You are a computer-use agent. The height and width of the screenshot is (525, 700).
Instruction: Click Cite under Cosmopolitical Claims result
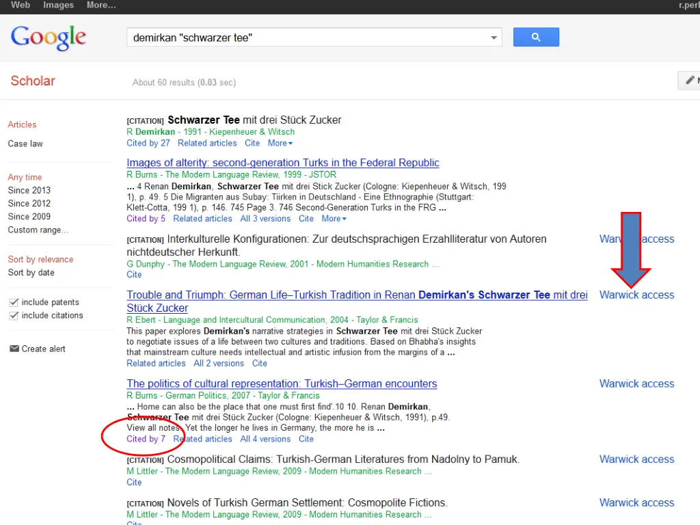tap(134, 483)
